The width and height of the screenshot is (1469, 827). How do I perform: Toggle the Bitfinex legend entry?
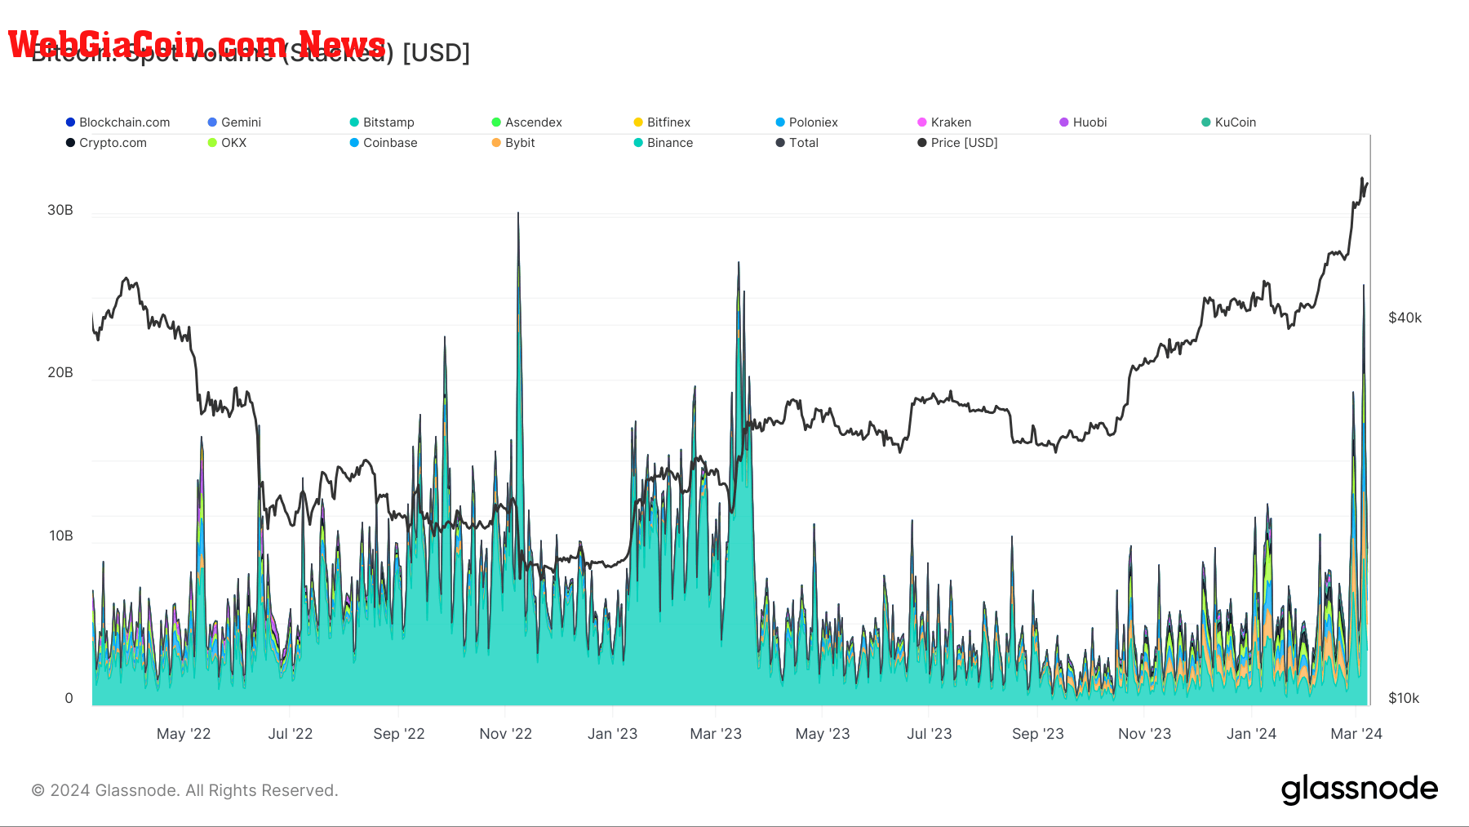pos(662,122)
